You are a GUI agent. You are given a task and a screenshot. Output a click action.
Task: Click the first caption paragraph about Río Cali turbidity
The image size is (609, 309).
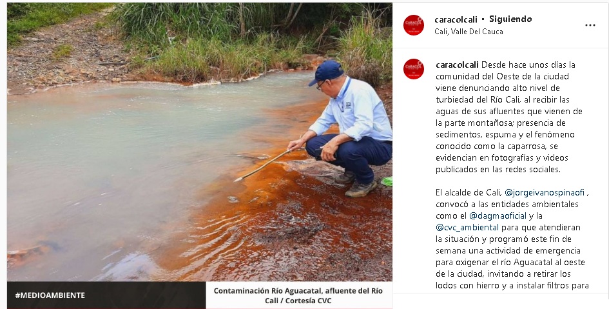click(x=509, y=117)
